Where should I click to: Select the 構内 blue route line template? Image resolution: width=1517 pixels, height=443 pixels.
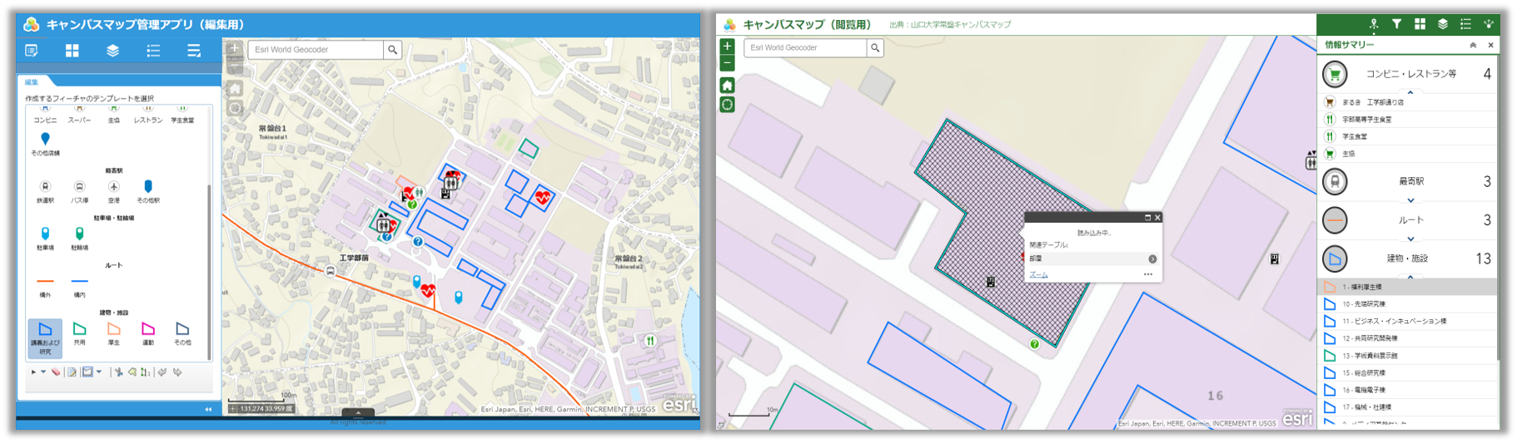[x=79, y=287]
